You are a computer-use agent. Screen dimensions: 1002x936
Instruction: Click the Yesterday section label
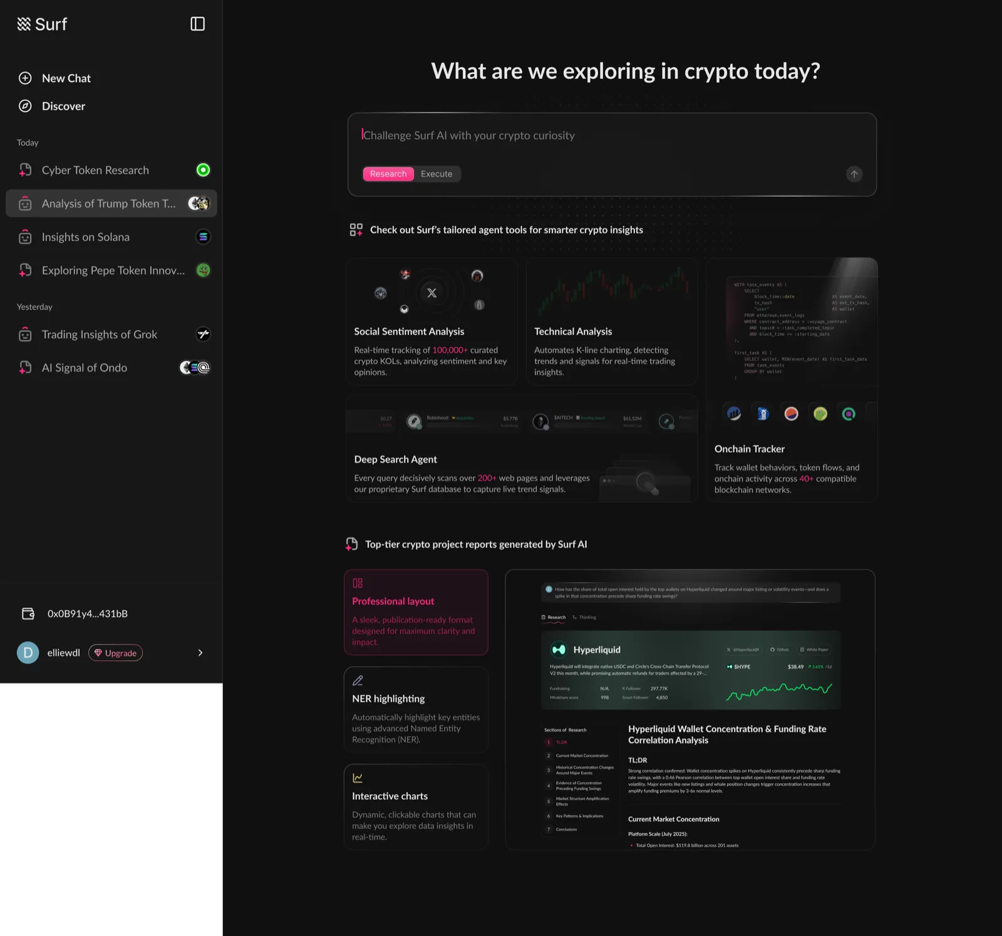click(x=34, y=307)
